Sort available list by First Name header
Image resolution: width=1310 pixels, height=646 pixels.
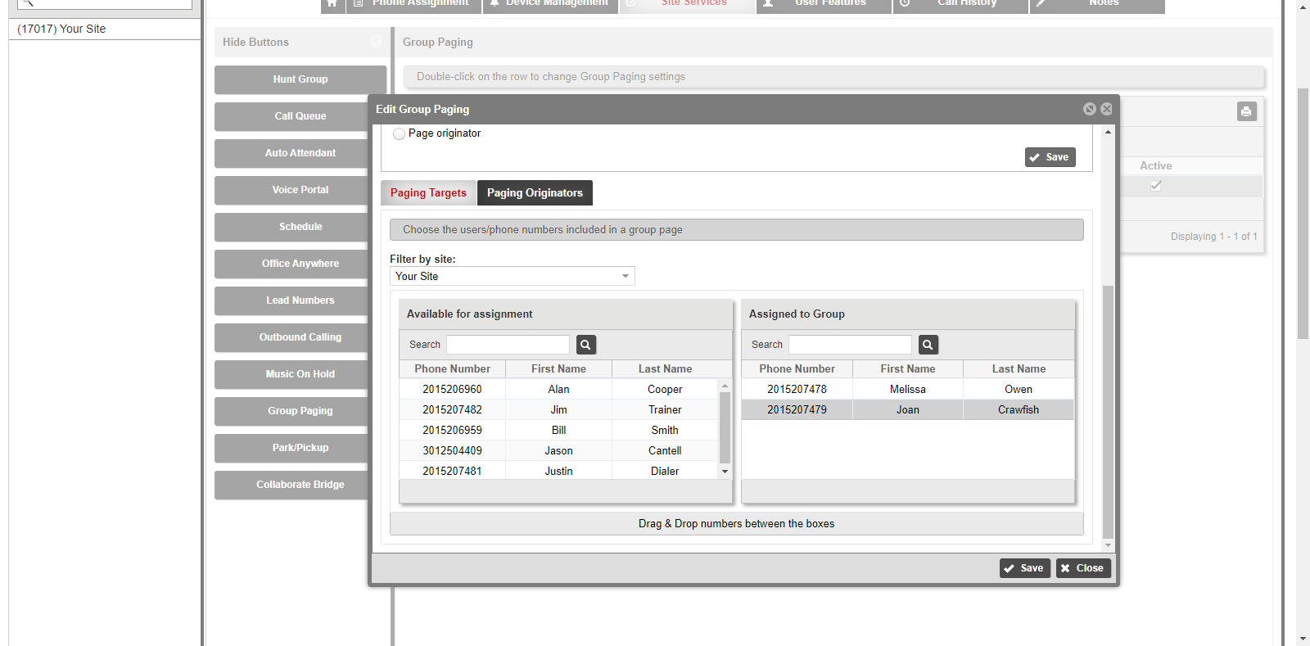[x=558, y=369]
